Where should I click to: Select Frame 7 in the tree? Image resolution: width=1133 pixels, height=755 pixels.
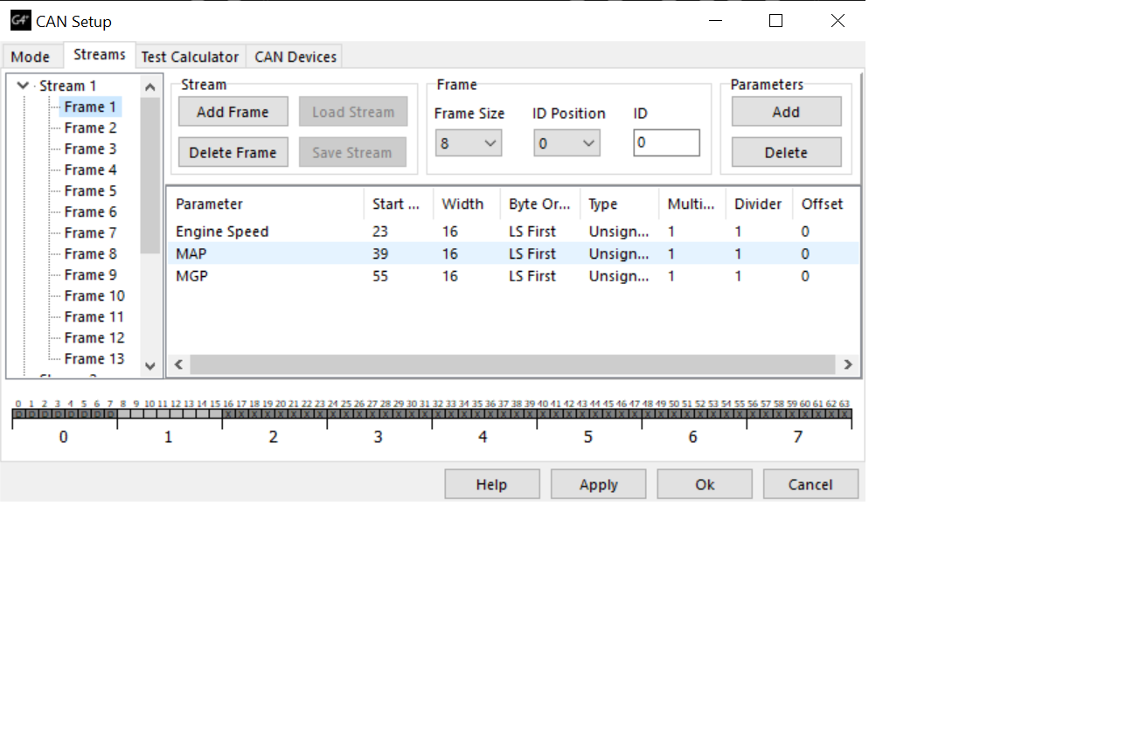(x=90, y=232)
